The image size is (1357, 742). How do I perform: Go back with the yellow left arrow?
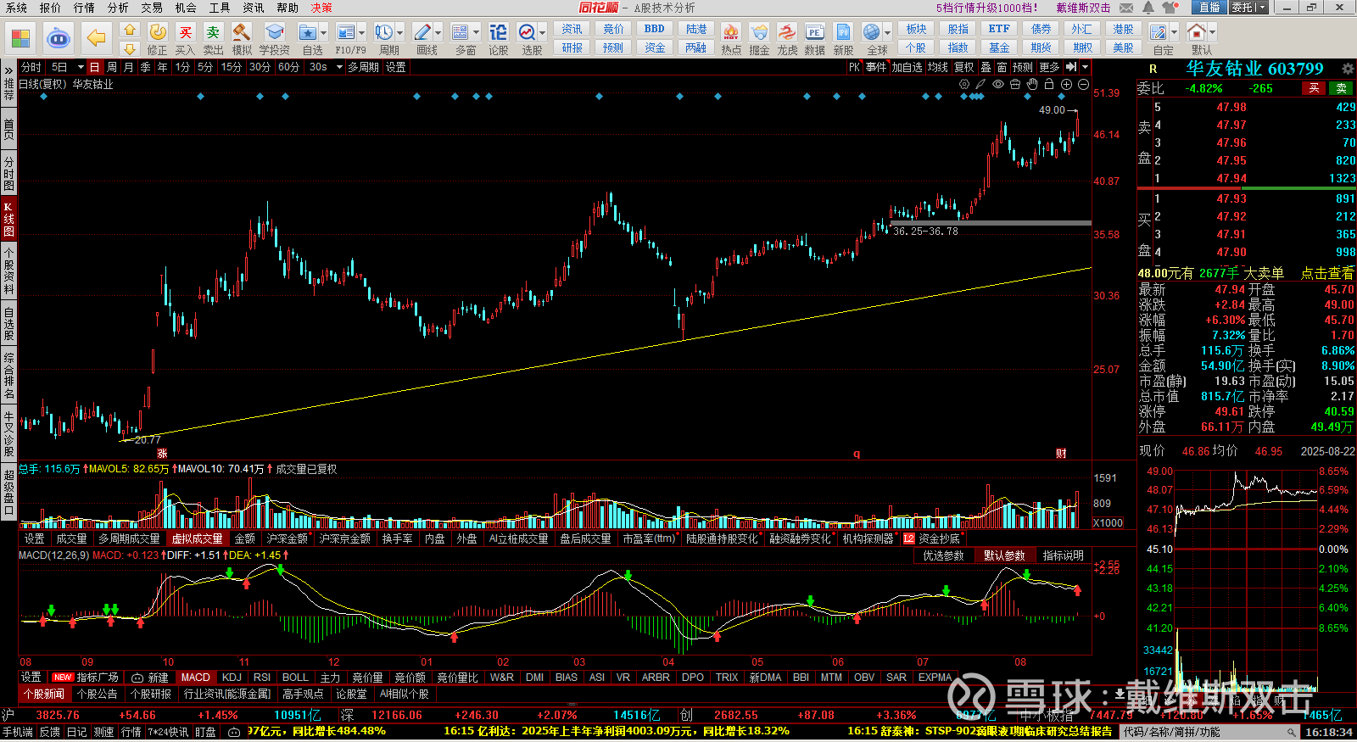97,38
